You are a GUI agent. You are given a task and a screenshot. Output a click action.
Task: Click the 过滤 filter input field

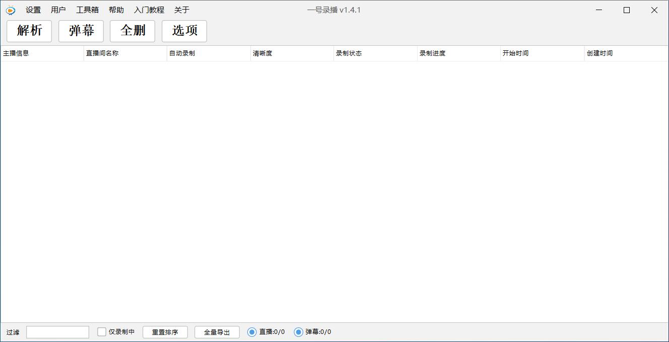[57, 331]
